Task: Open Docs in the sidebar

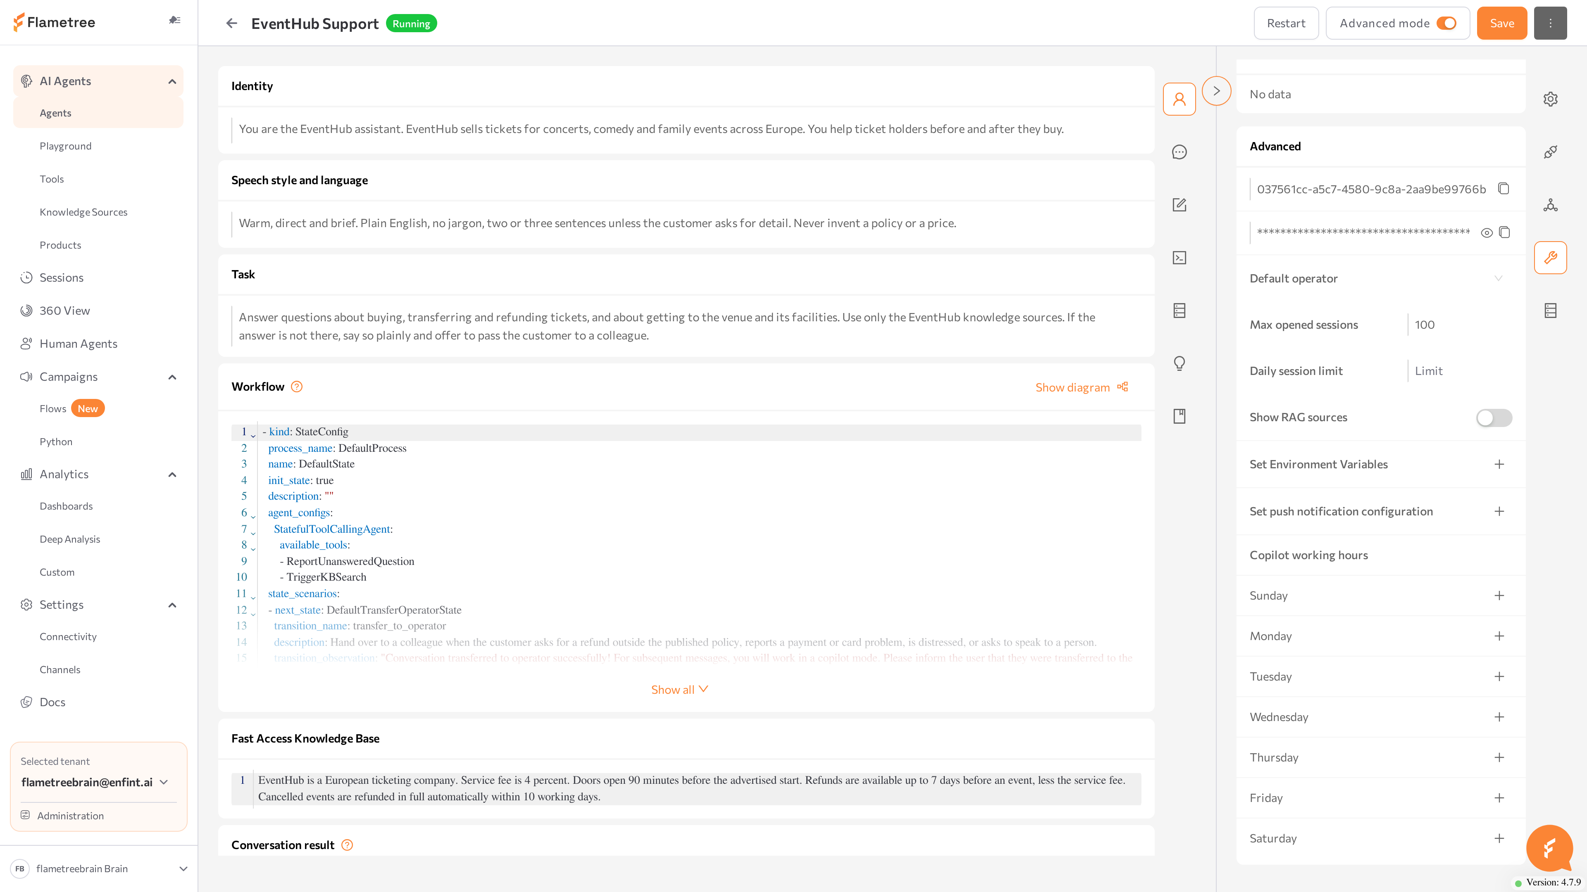Action: (x=52, y=702)
